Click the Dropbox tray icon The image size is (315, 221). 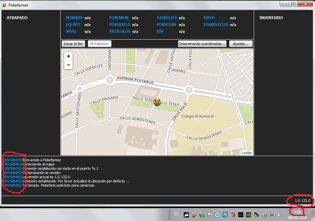coord(264,215)
